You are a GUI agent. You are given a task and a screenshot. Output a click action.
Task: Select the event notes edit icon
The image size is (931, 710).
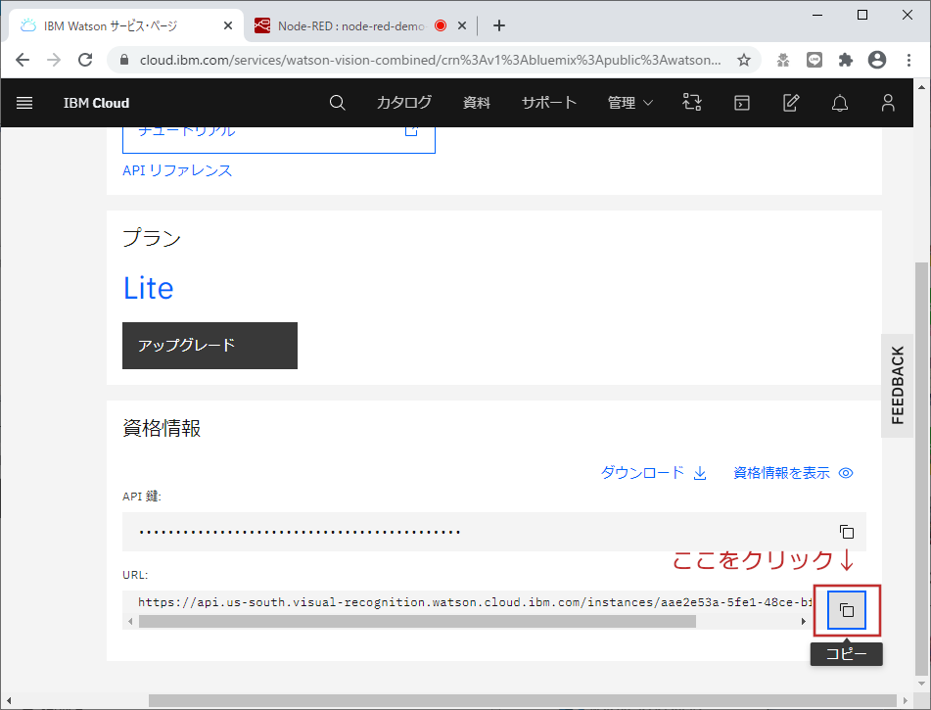[x=790, y=103]
